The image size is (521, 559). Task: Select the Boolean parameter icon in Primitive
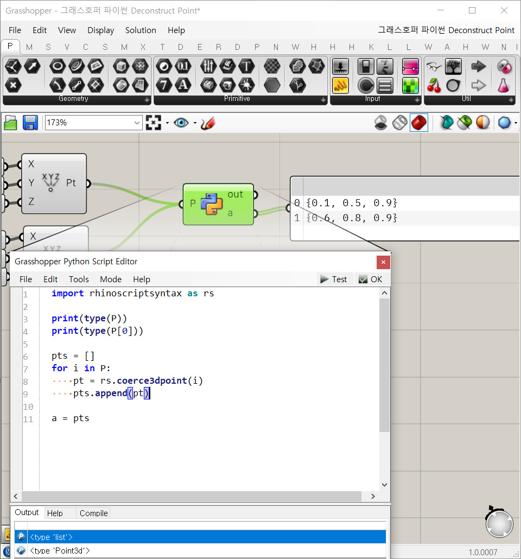pos(164,66)
